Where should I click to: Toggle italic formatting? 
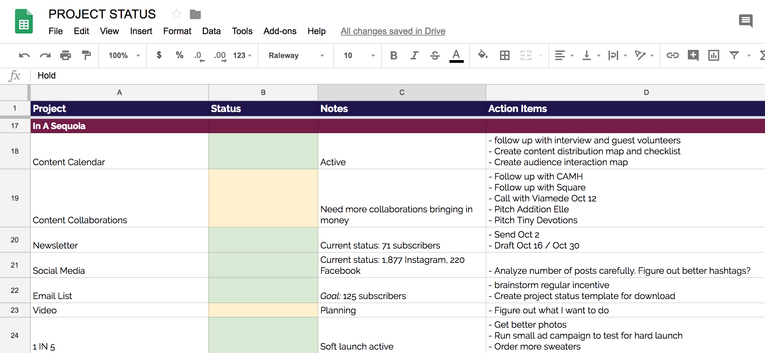click(x=414, y=55)
